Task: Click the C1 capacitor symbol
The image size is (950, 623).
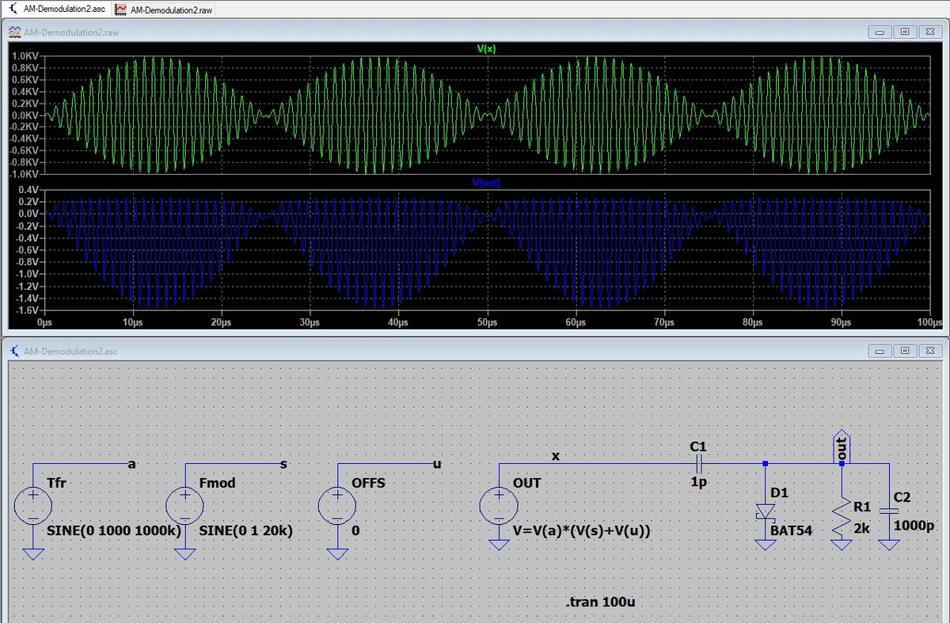Action: 699,463
